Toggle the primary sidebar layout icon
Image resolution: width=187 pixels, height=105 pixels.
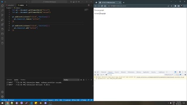point(71,2)
